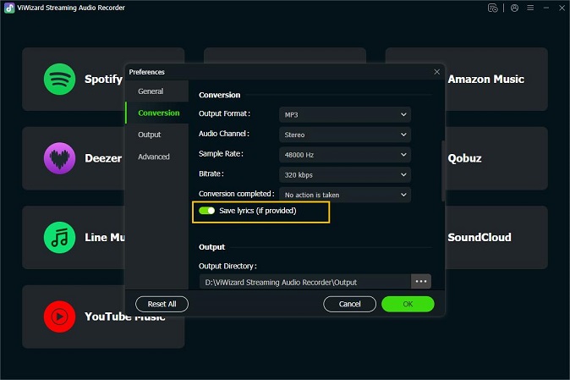Open the YouTube Music play icon
The height and width of the screenshot is (380, 570).
(x=59, y=317)
